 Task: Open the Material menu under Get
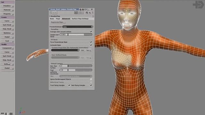pyautogui.click(x=7, y=10)
